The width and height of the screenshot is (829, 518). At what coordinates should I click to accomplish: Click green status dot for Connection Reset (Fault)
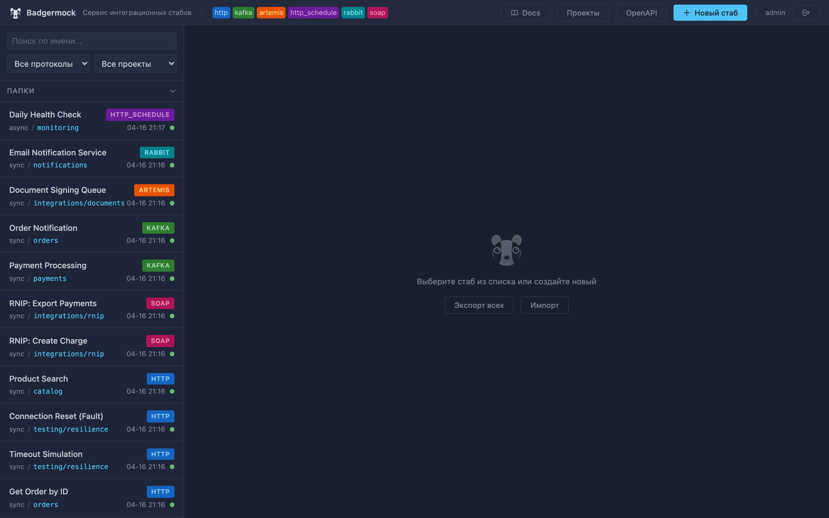tap(172, 429)
